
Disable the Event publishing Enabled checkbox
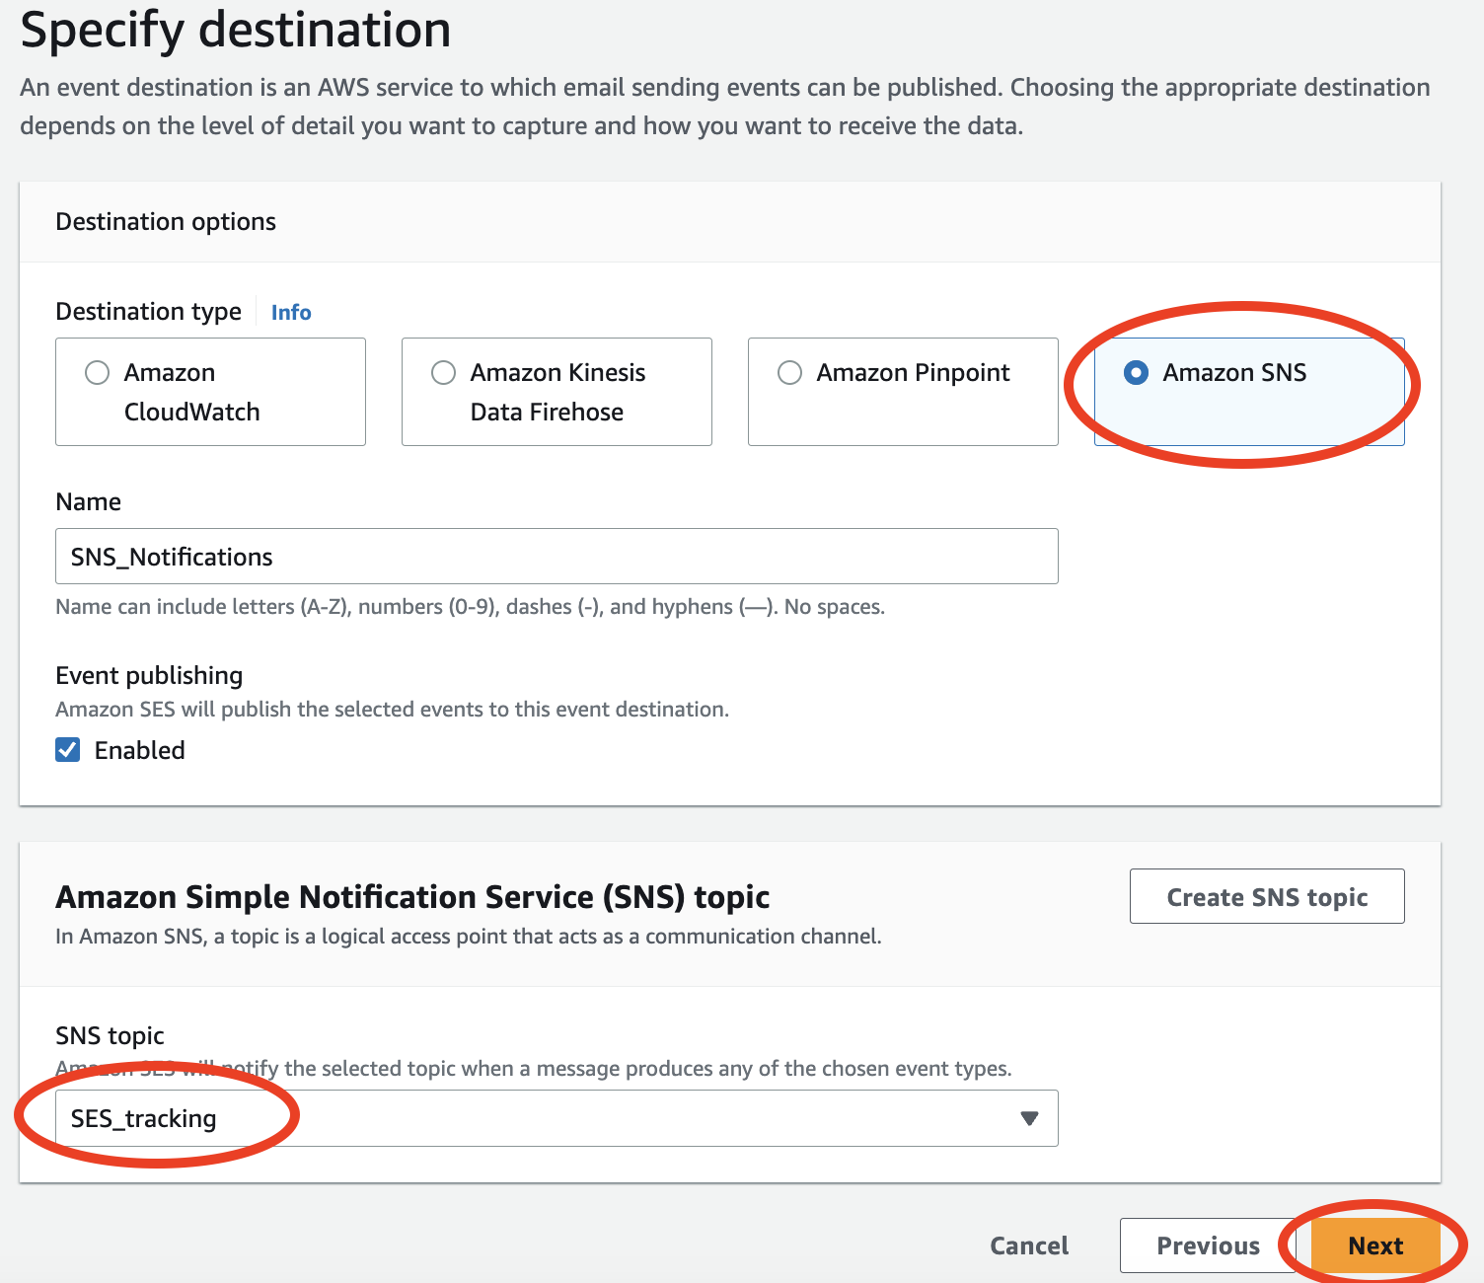point(67,750)
